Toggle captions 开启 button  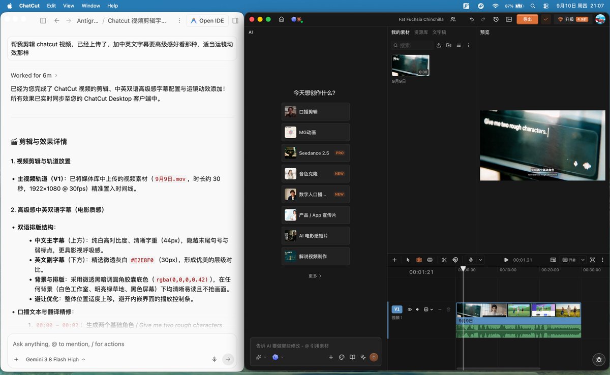(x=569, y=260)
